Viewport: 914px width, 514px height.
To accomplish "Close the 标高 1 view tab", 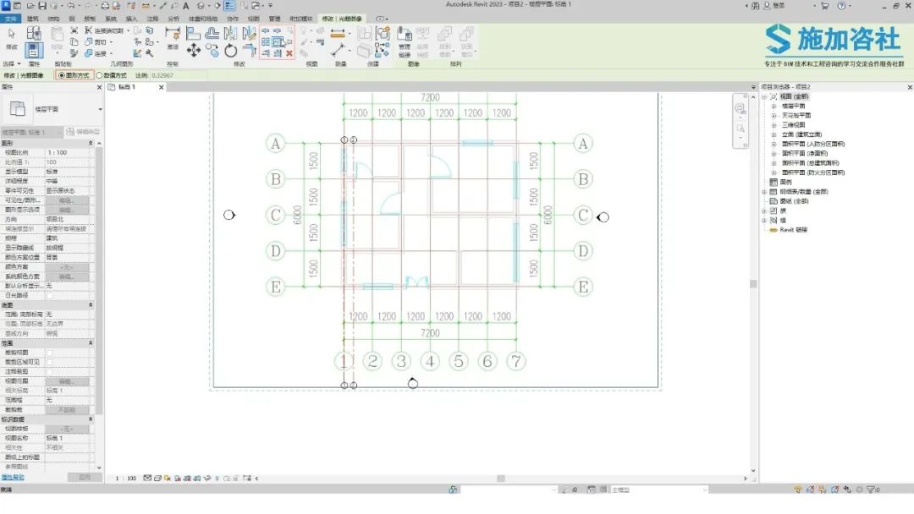I will [x=162, y=87].
